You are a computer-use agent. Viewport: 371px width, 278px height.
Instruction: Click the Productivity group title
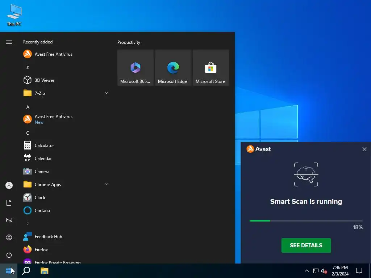click(129, 42)
